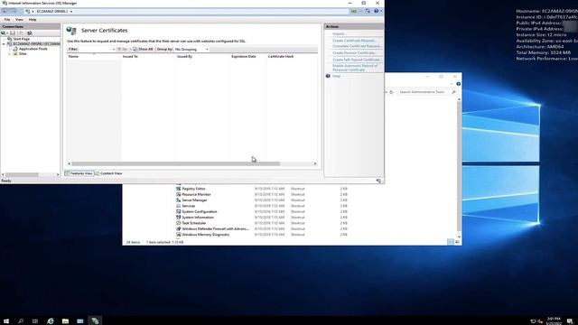Click the File Explorer vertical scrollbar
This screenshot has width=578, height=325.
pyautogui.click(x=459, y=166)
